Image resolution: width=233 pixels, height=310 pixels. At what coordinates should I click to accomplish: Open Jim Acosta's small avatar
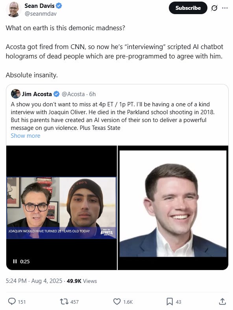click(x=16, y=94)
